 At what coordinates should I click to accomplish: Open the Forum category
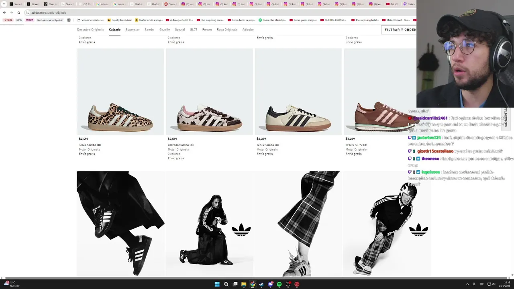click(207, 30)
